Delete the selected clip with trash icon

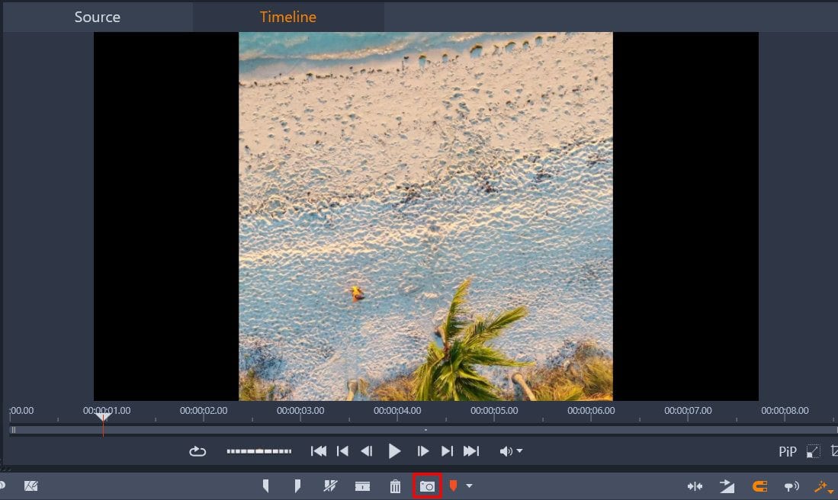[x=395, y=486]
